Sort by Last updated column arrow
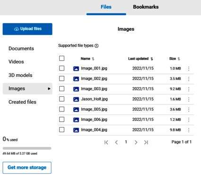 (x=152, y=59)
